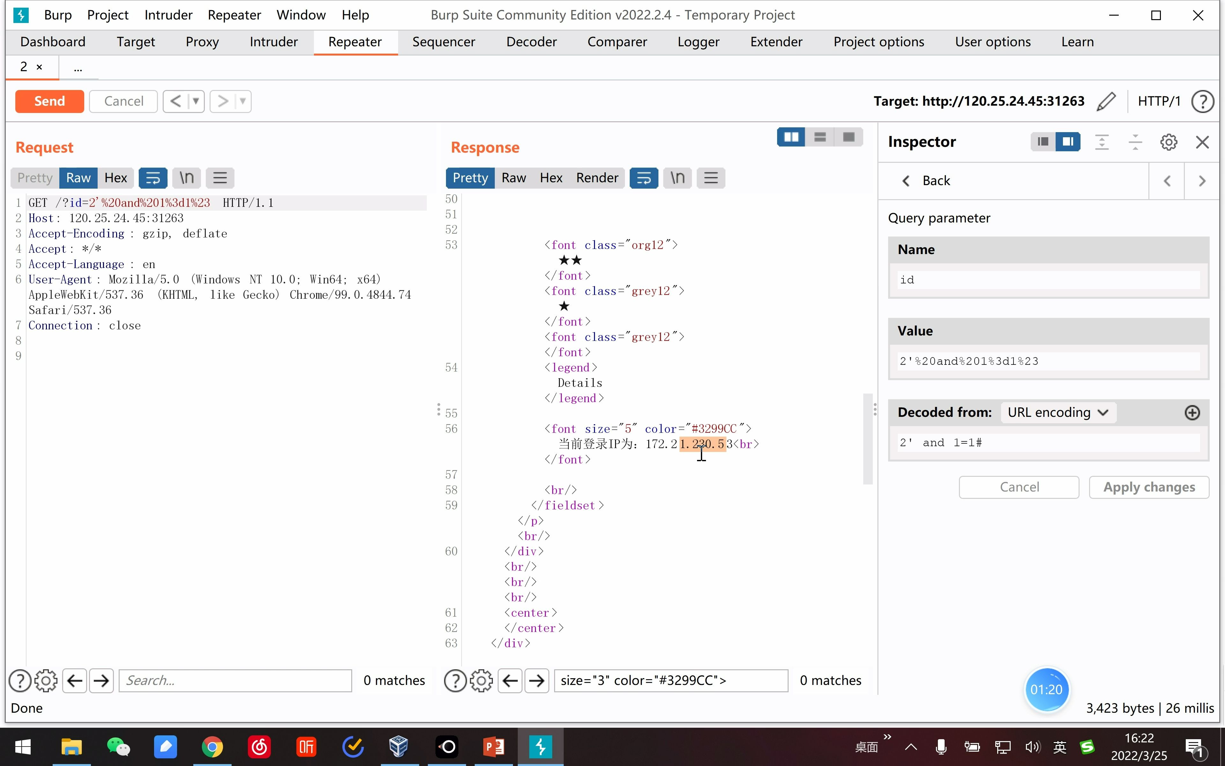Click the query parameter Name field
The width and height of the screenshot is (1225, 766).
[x=1048, y=280]
